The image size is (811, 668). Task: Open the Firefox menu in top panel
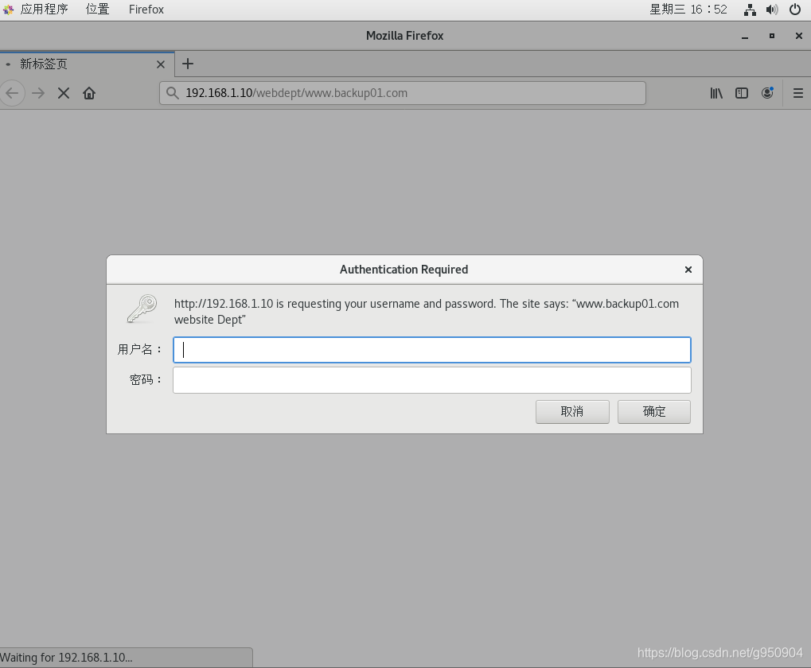point(146,10)
